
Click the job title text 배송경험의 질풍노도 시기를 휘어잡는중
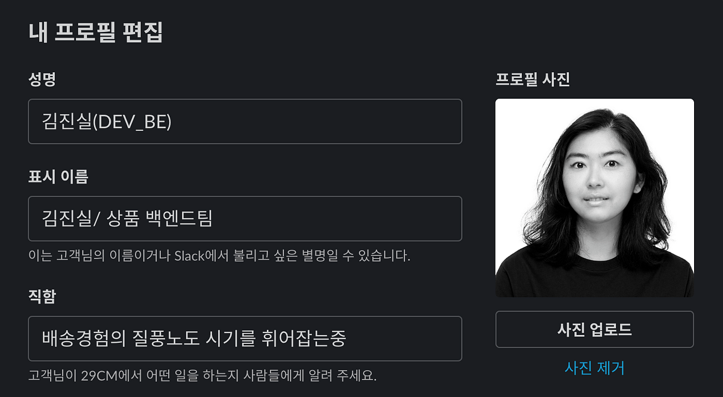(187, 339)
